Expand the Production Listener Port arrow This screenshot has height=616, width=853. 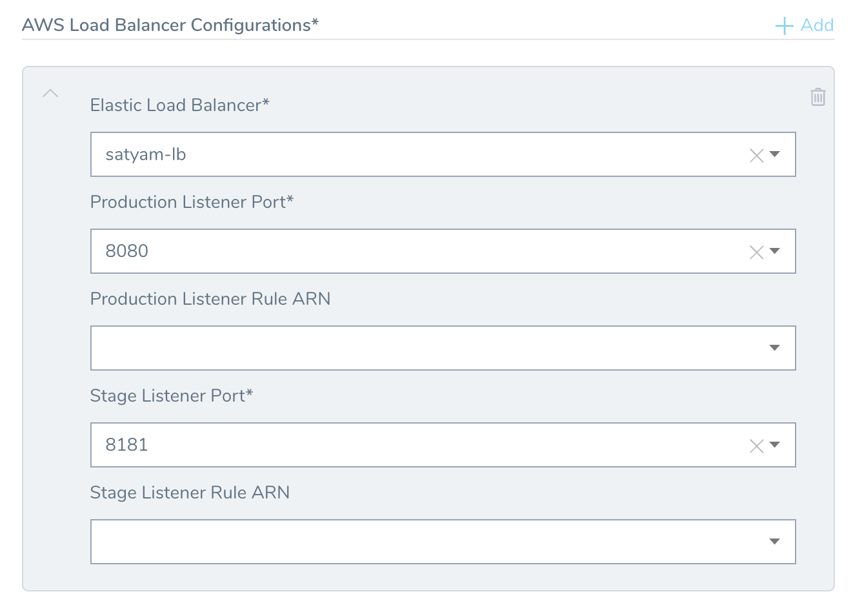click(775, 251)
